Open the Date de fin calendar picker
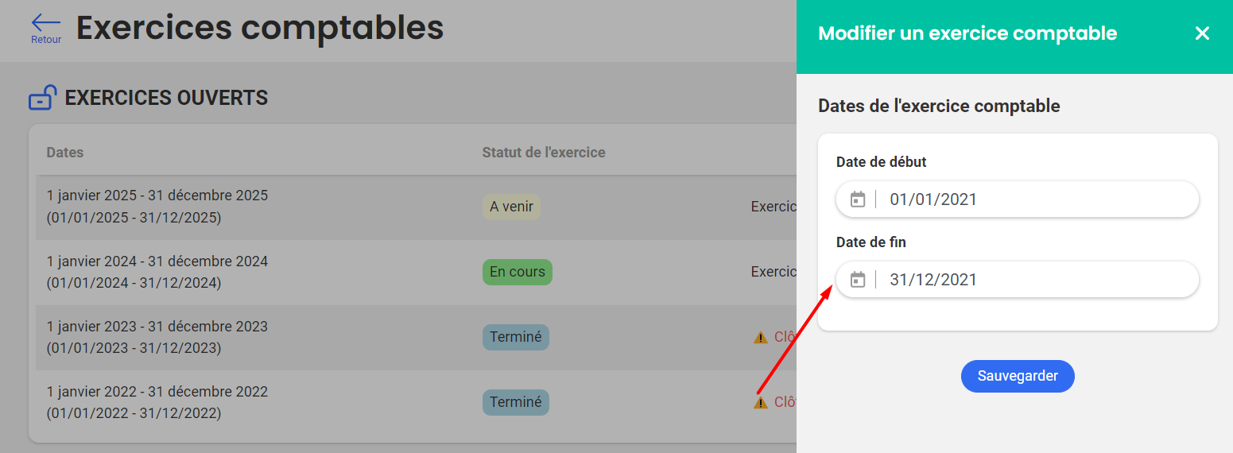 (x=858, y=280)
